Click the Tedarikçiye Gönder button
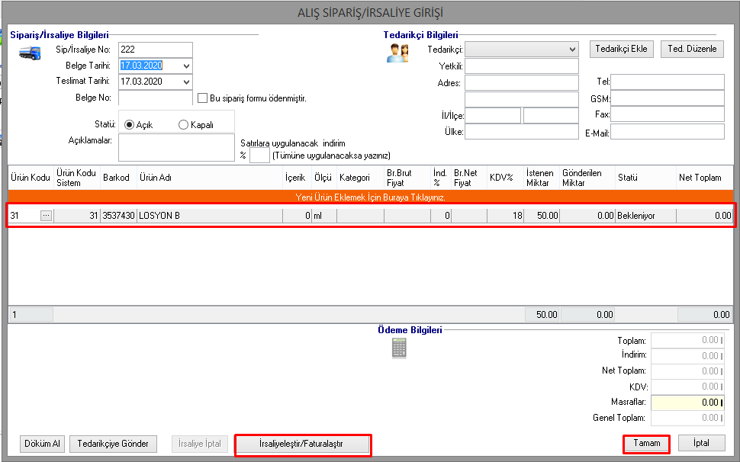The height and width of the screenshot is (462, 740). coord(113,444)
